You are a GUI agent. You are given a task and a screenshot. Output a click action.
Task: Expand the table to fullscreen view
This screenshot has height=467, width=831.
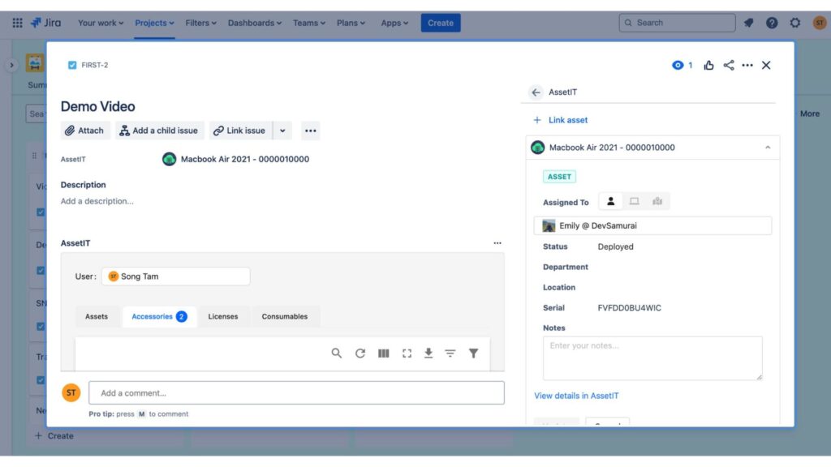(407, 353)
